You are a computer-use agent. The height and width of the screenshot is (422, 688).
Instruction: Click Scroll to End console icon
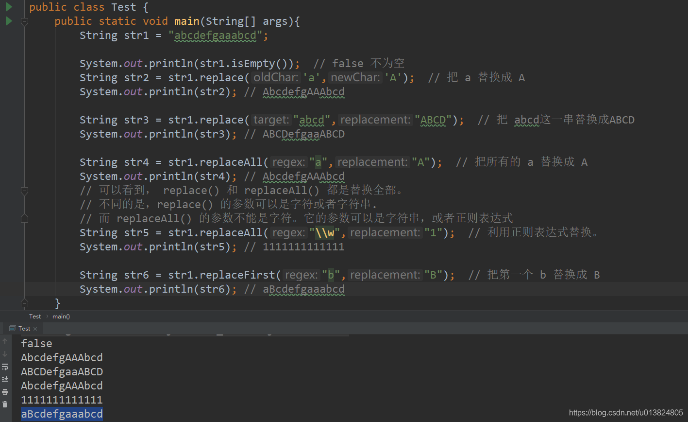[x=5, y=379]
